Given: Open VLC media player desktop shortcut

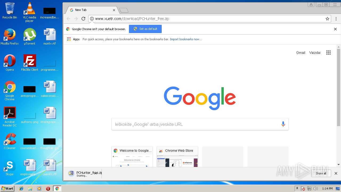Looking at the screenshot, I should 29,12.
